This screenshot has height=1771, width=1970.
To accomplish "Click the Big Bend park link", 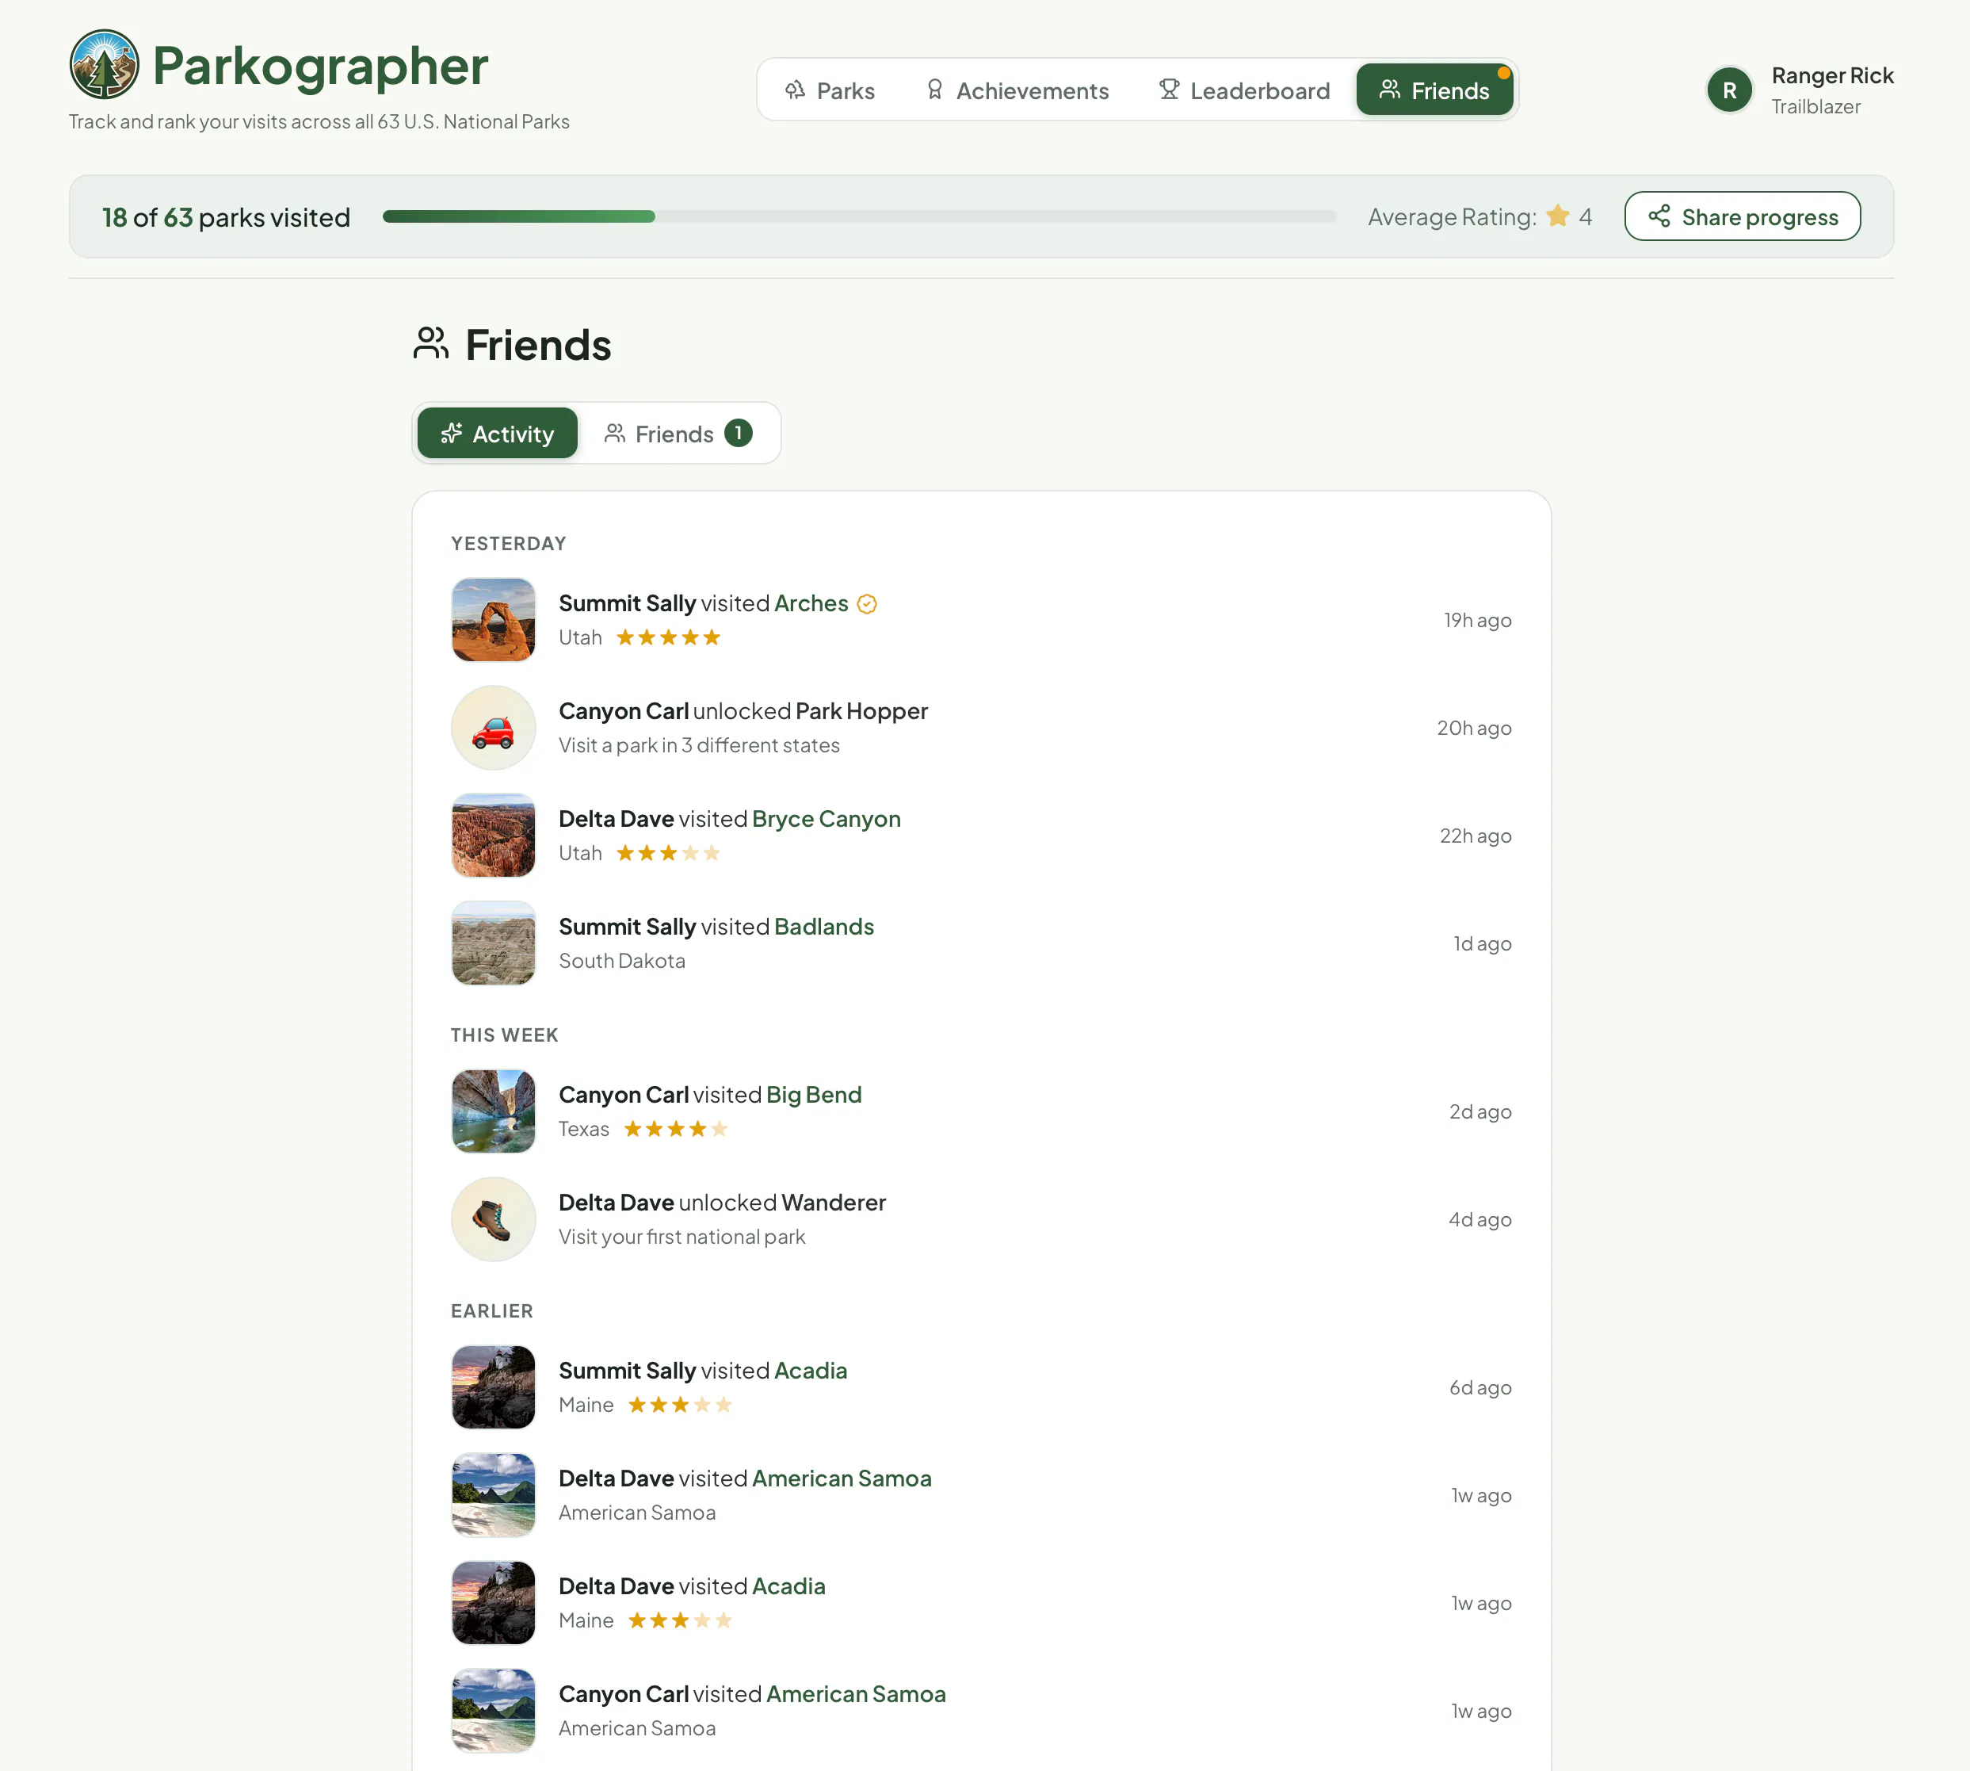I will tap(813, 1096).
